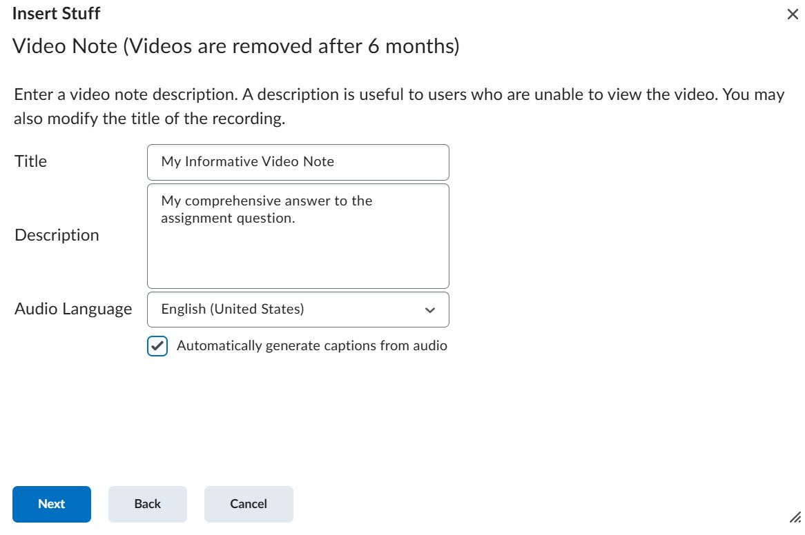Click the checkmark beside caption generation
805x535 pixels.
pyautogui.click(x=157, y=346)
